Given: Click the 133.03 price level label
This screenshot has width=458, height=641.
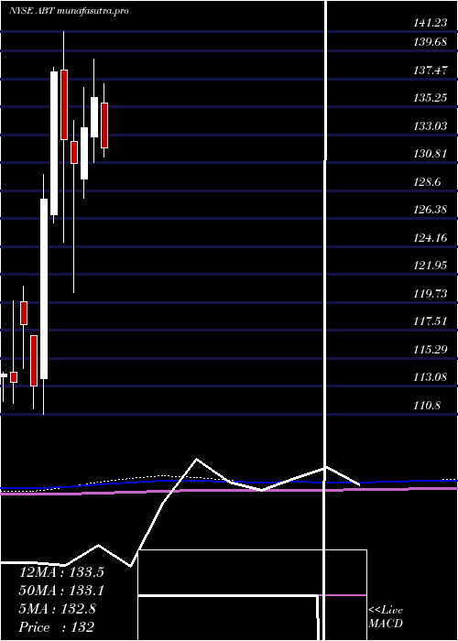Looking at the screenshot, I should click(431, 126).
